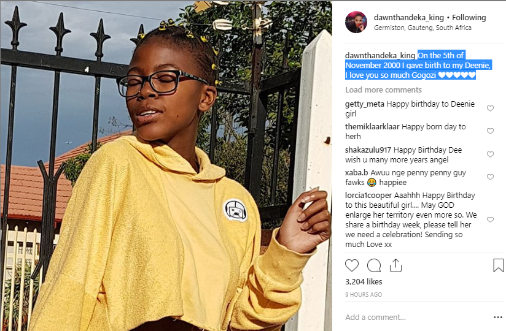This screenshot has height=331, width=506.
Task: Like themiklaarklaar's comment heart
Action: click(x=490, y=131)
